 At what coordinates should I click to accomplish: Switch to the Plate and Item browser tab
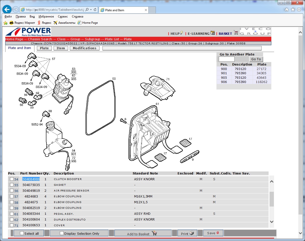click(124, 10)
